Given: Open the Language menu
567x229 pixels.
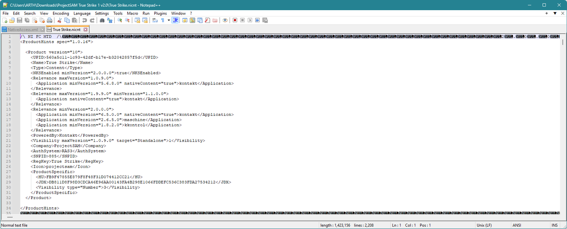Looking at the screenshot, I should pyautogui.click(x=82, y=13).
